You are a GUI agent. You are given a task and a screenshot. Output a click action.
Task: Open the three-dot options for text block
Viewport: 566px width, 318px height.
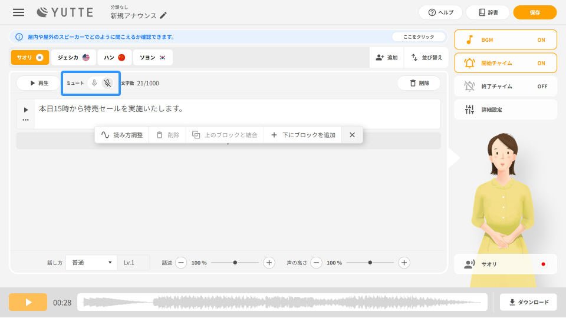(25, 120)
